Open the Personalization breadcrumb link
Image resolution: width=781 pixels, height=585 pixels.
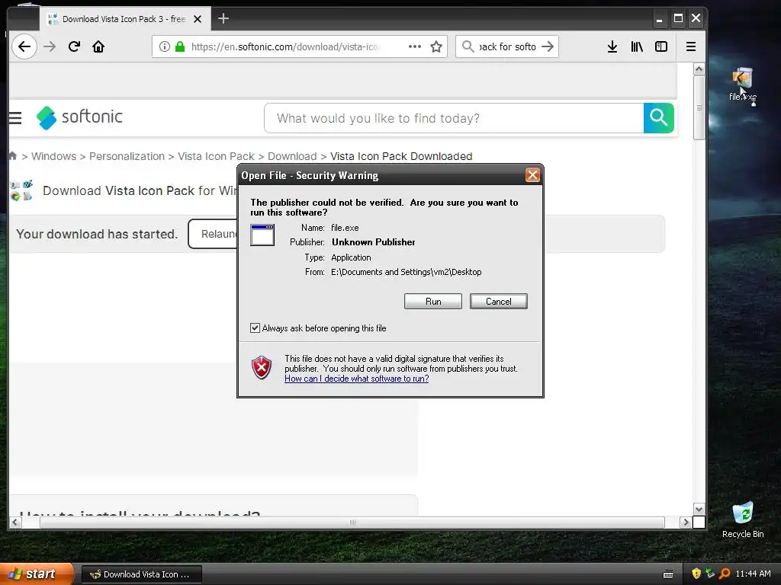tap(127, 156)
